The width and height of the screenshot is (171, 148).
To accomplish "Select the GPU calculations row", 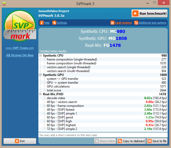I will click(x=103, y=86).
